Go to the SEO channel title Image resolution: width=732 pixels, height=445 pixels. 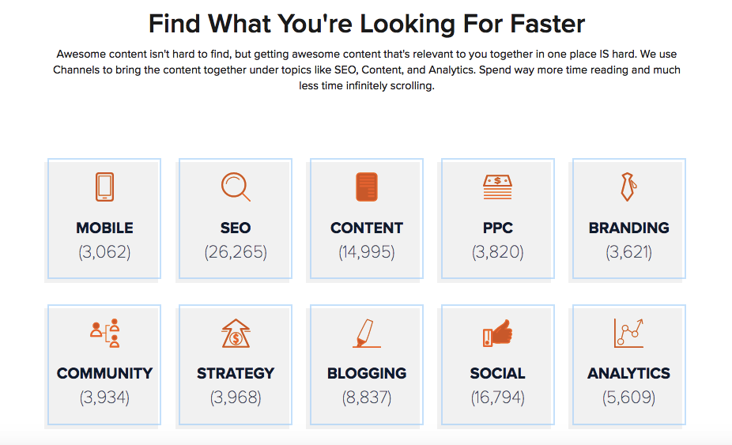coord(236,228)
